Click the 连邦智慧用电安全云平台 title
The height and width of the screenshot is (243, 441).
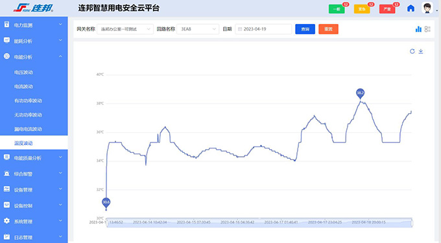119,8
